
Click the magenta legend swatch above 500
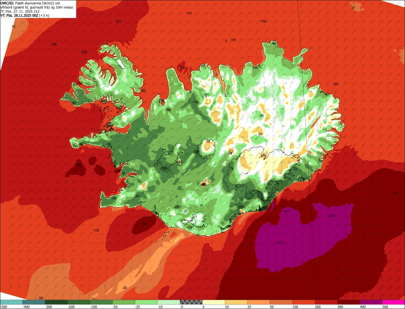pyautogui.click(x=393, y=302)
